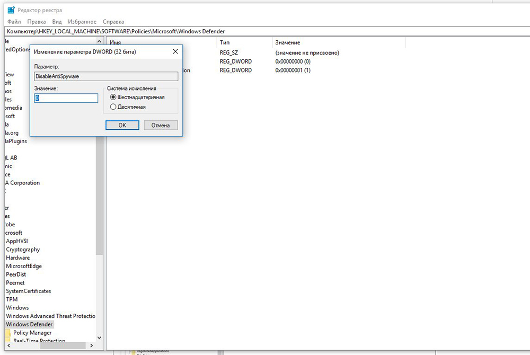Select the Cryptography key in tree
This screenshot has width=530, height=355.
(x=23, y=250)
